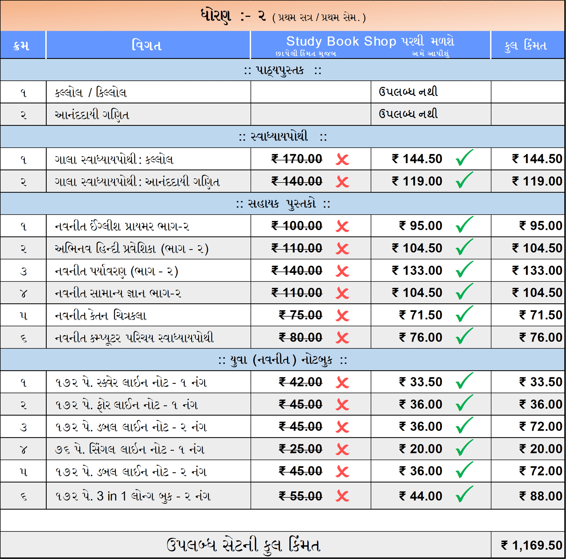This screenshot has width=566, height=559.
Task: Click the કુલ કિંમત column header
Action: click(x=526, y=45)
